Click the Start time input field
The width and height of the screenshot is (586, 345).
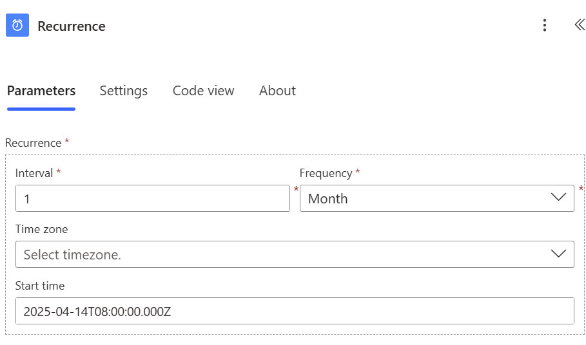[295, 311]
